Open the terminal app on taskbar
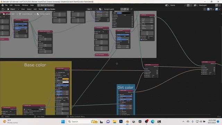 (x=159, y=122)
